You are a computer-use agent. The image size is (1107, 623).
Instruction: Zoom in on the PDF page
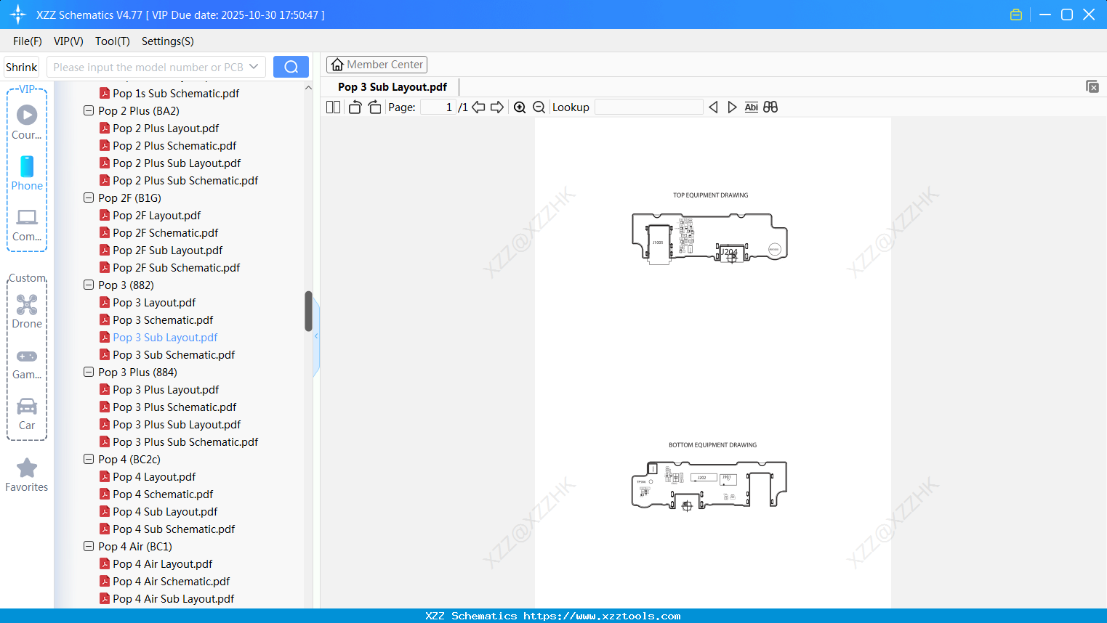(520, 107)
